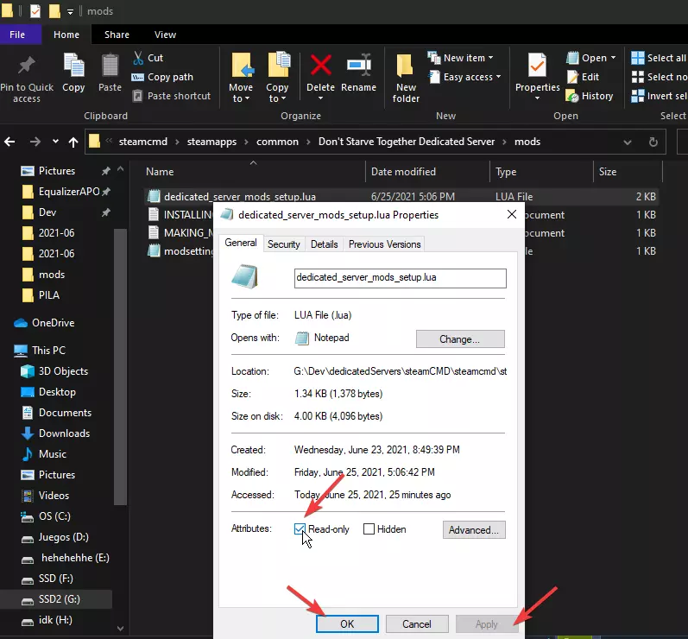Click the Paste icon in ribbon
The width and height of the screenshot is (688, 639).
[110, 66]
